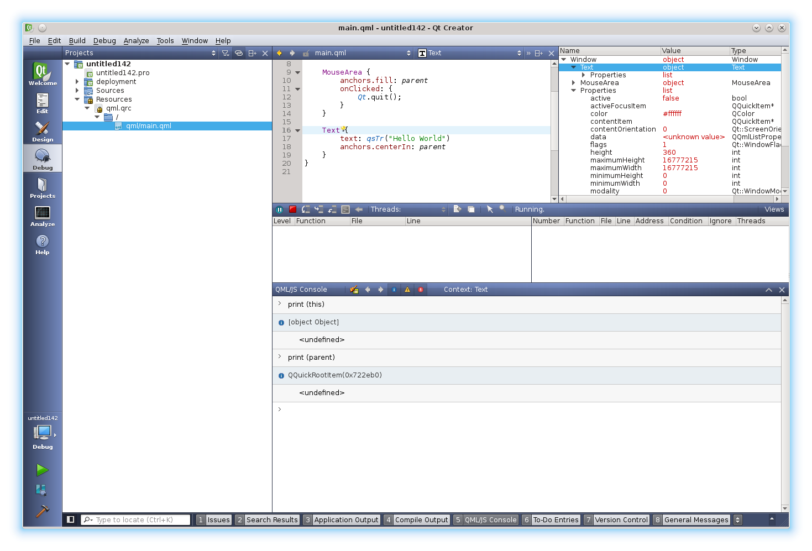The height and width of the screenshot is (551, 812).
Task: Toggle info messages filter in console
Action: [394, 290]
